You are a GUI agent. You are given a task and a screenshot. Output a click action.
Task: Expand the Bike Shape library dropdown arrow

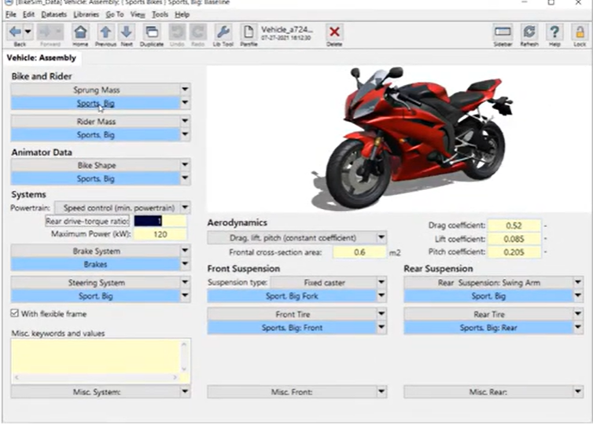pos(185,165)
